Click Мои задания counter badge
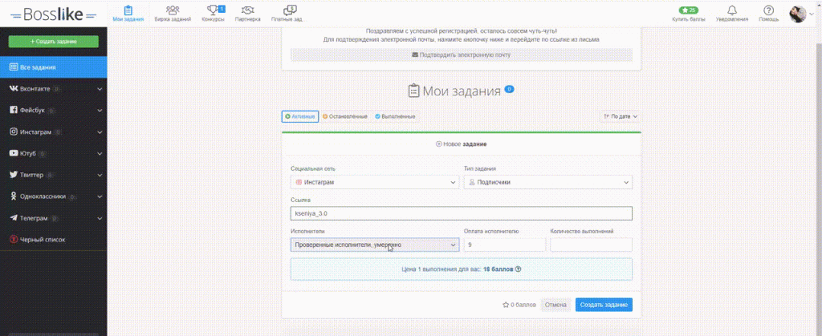The image size is (822, 336). (509, 89)
